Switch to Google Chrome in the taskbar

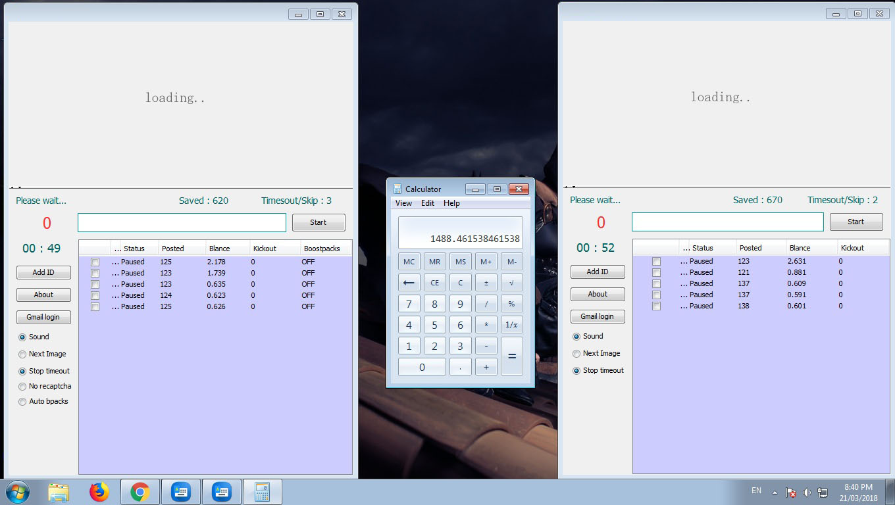140,492
